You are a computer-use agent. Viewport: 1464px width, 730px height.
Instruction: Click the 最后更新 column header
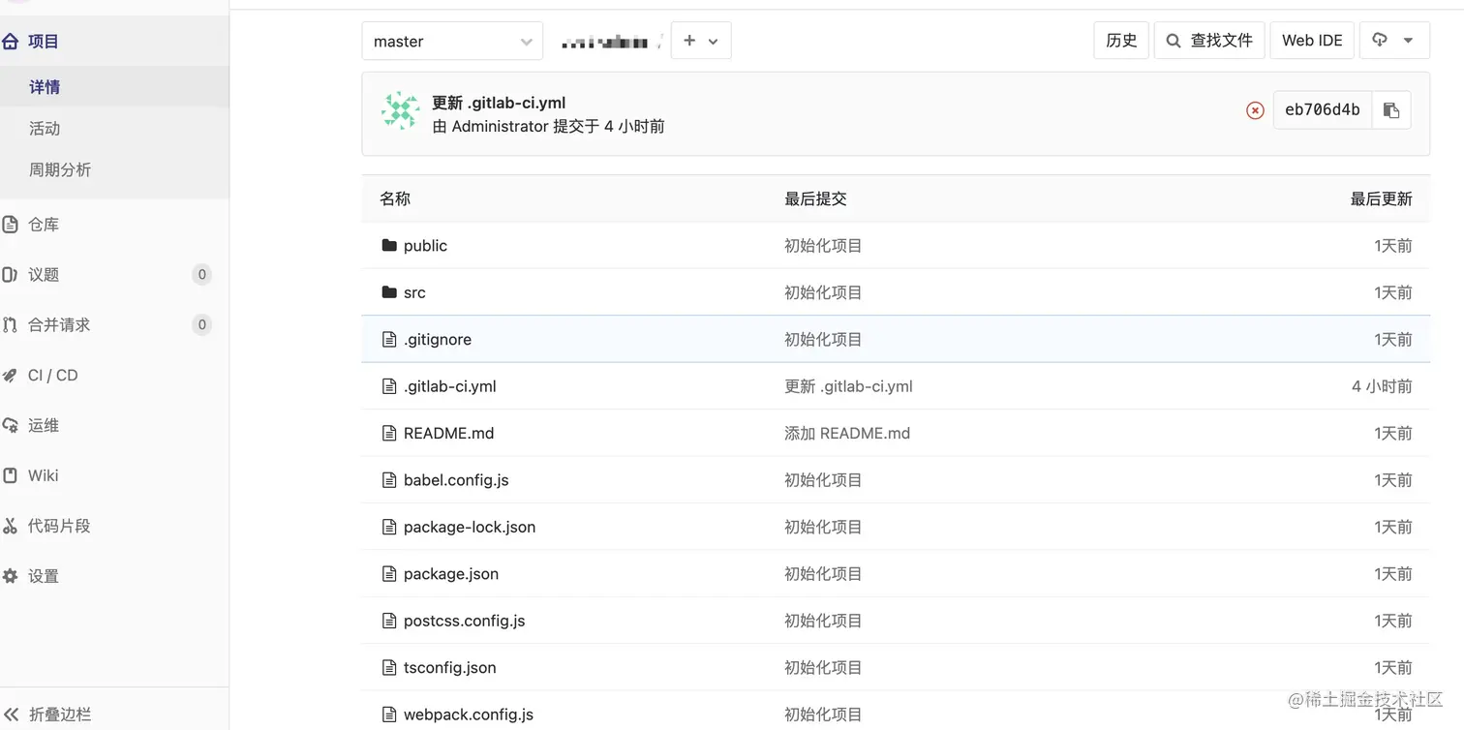coord(1382,198)
